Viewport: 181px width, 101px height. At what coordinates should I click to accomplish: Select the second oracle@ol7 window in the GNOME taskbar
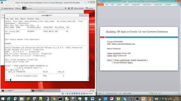pyautogui.click(x=46, y=91)
